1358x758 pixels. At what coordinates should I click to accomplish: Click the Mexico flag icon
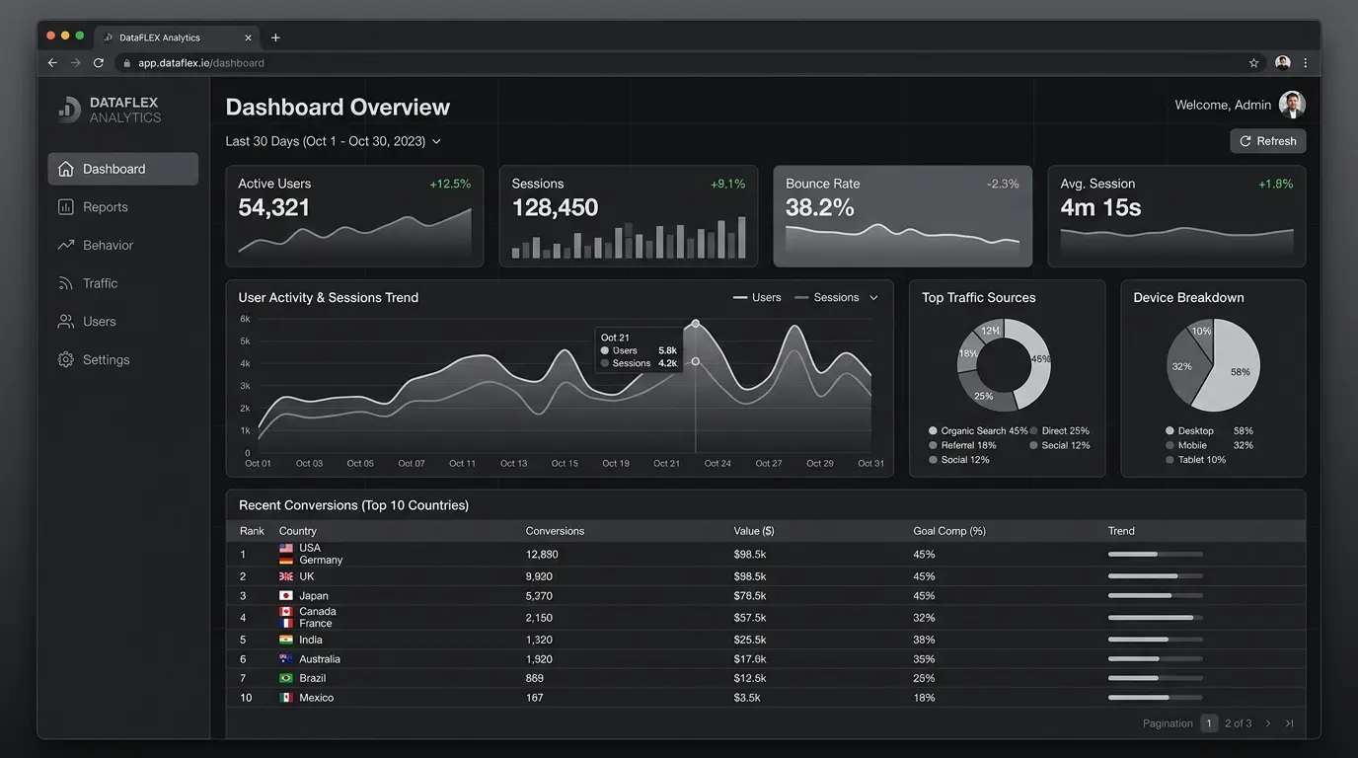pyautogui.click(x=286, y=698)
